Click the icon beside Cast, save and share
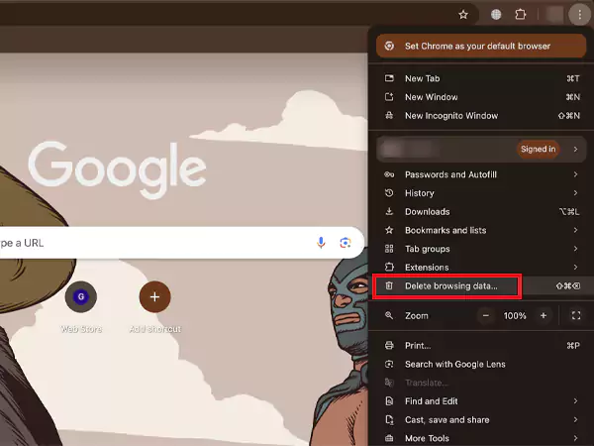Image resolution: width=594 pixels, height=446 pixels. point(389,419)
